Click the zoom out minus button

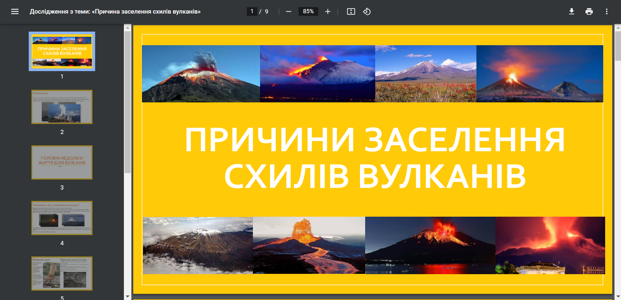(x=289, y=12)
